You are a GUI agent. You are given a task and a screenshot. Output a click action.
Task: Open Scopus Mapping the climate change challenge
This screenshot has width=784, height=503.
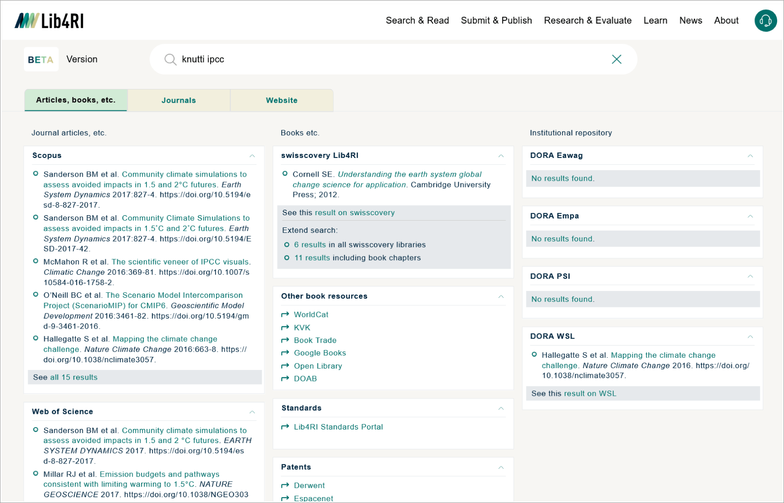pos(130,344)
